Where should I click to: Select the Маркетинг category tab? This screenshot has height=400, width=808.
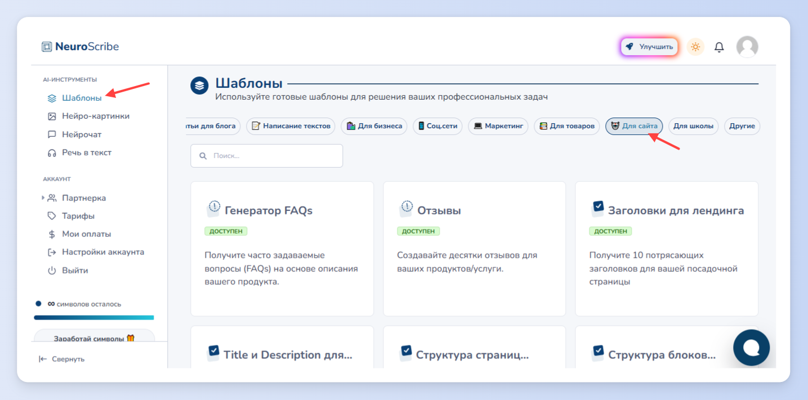[498, 126]
